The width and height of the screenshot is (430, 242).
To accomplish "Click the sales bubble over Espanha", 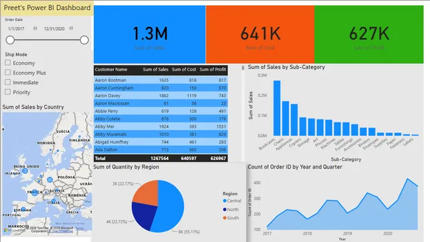I will (x=24, y=209).
